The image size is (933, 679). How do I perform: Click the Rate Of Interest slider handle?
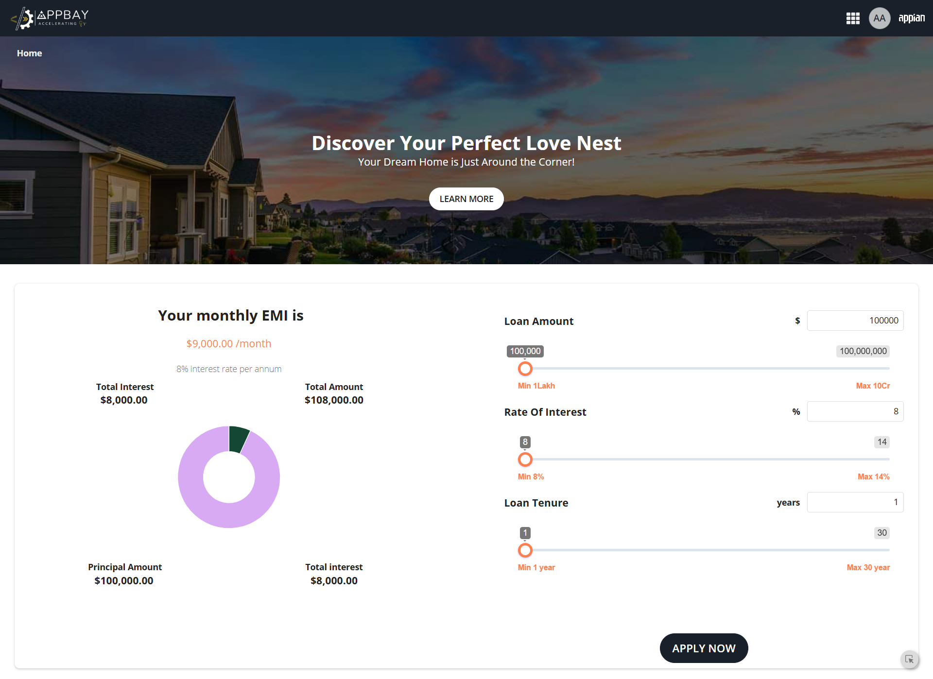tap(525, 459)
